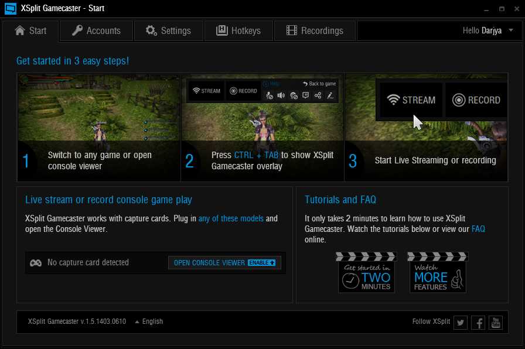525x349 pixels.
Task: Click 'Live stream or record console game play' heading
Action: point(108,200)
